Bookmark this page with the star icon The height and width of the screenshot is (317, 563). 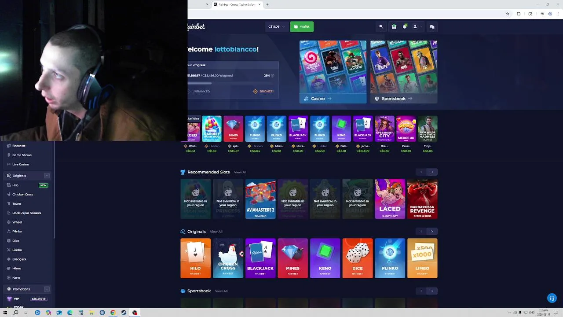click(508, 14)
